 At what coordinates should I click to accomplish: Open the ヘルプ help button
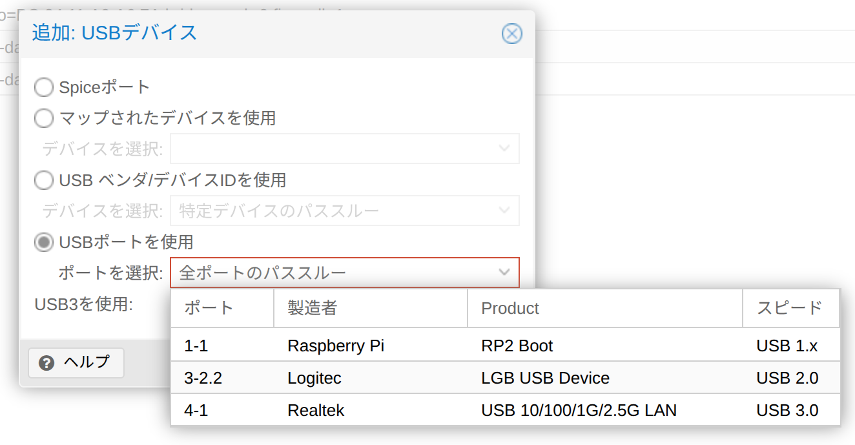click(x=76, y=363)
